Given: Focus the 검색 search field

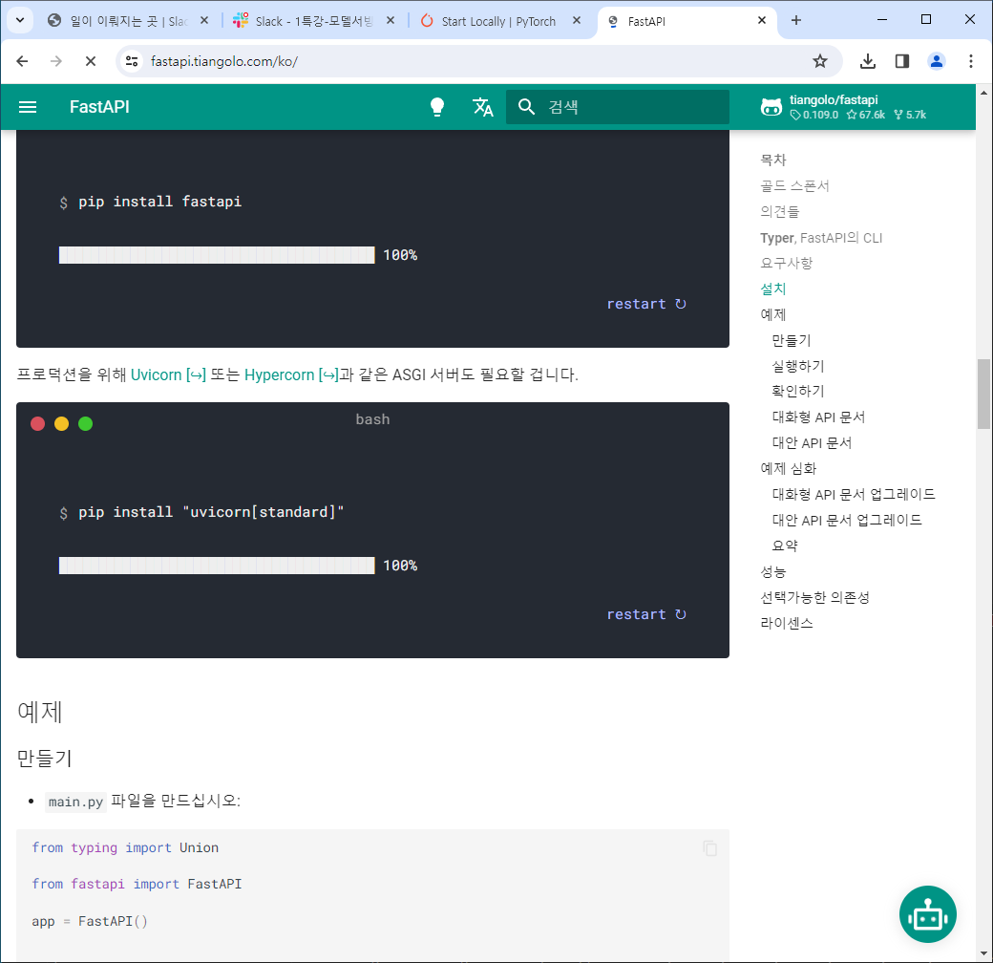Looking at the screenshot, I should pyautogui.click(x=618, y=106).
